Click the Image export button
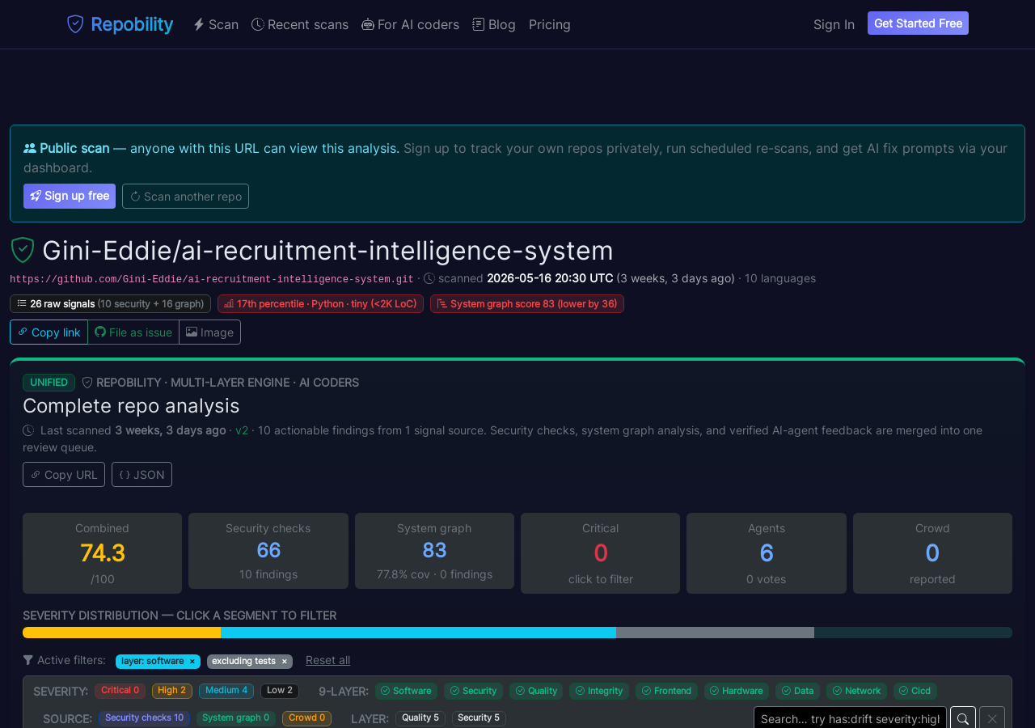 [210, 332]
